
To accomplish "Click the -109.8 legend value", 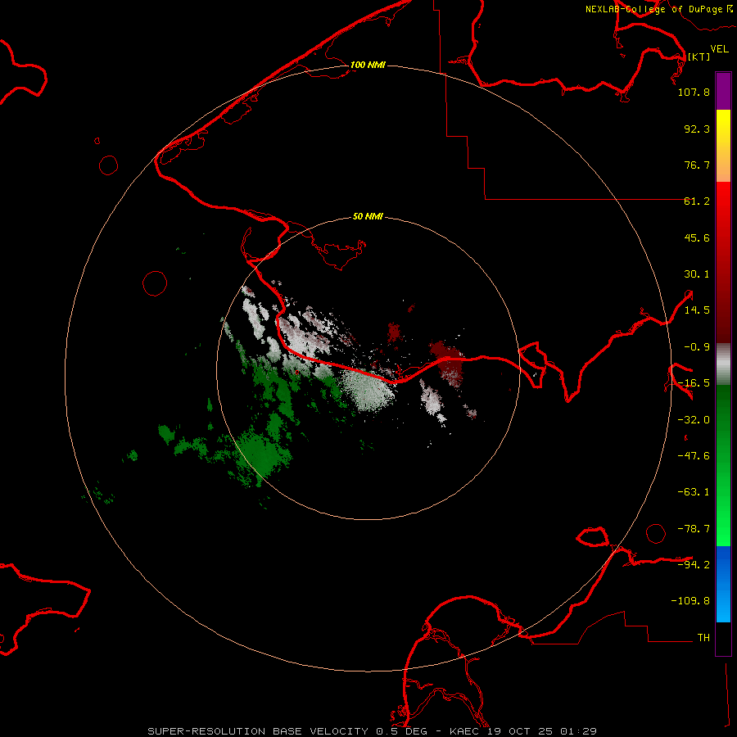I will pos(690,601).
